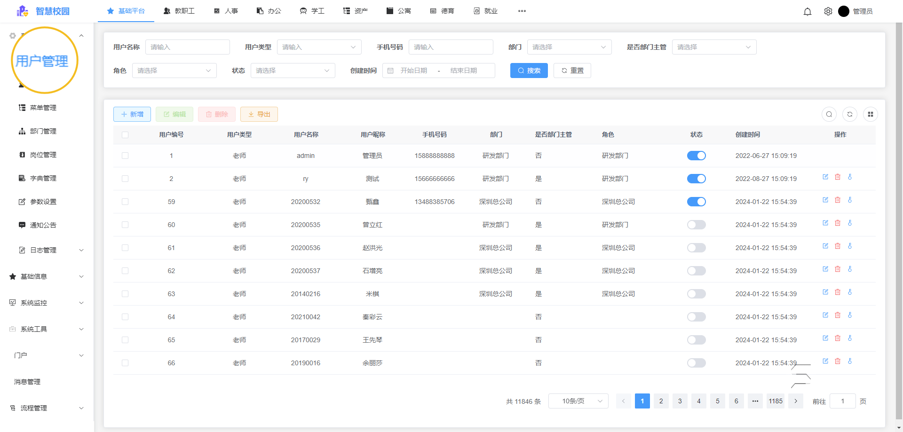Click the 新增 button
This screenshot has height=432, width=903.
(132, 114)
